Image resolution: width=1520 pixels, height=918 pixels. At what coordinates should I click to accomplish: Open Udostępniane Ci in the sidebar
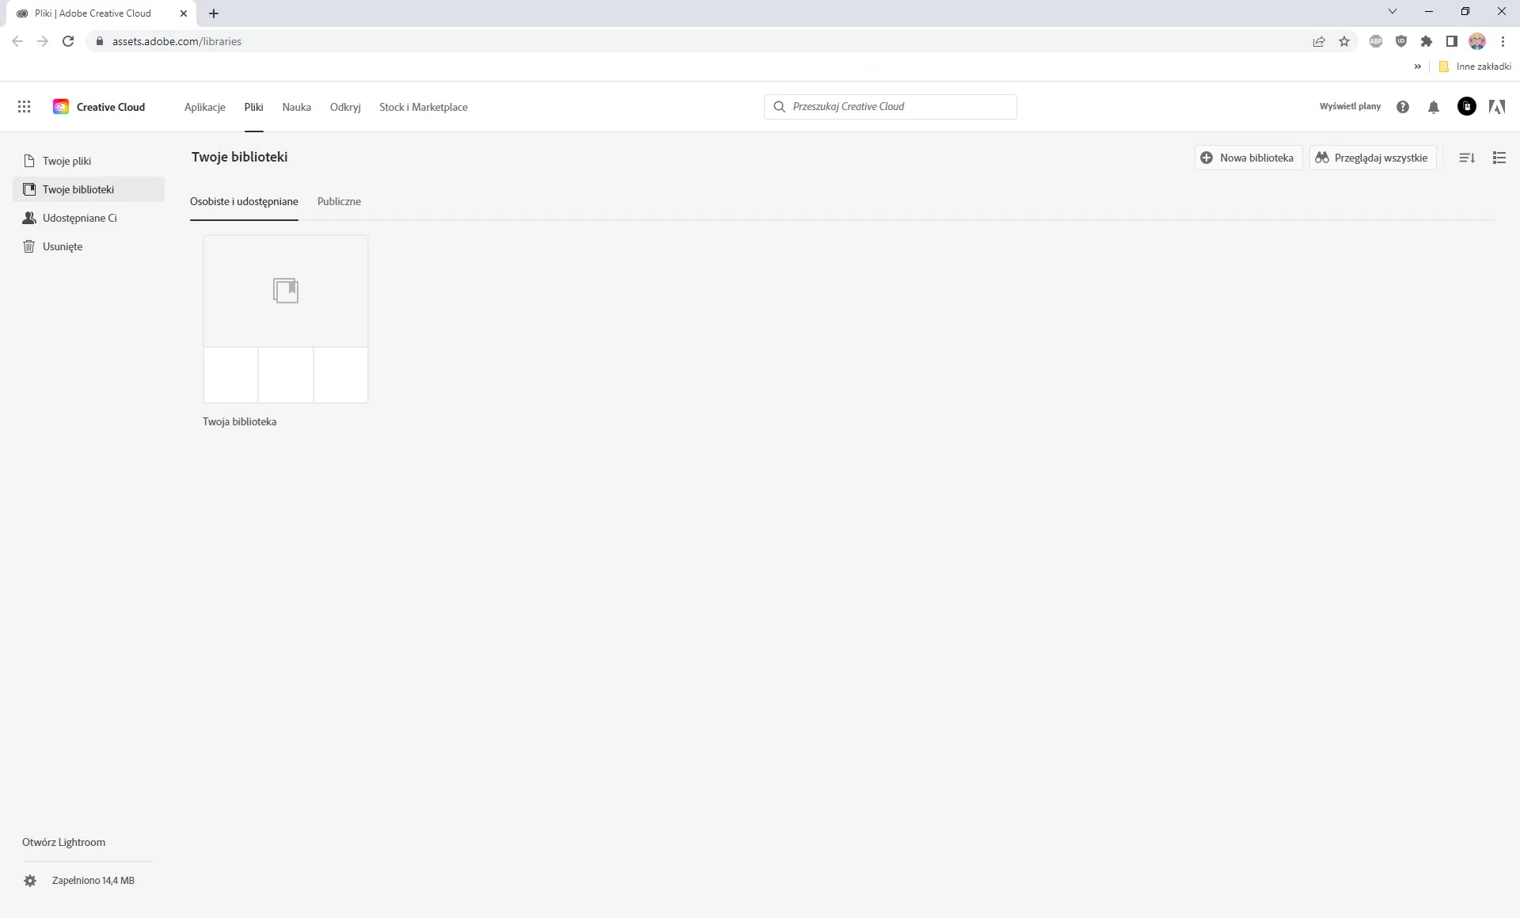(79, 218)
